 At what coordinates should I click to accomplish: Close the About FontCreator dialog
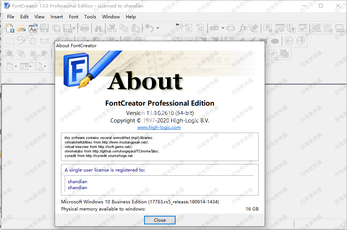click(159, 220)
